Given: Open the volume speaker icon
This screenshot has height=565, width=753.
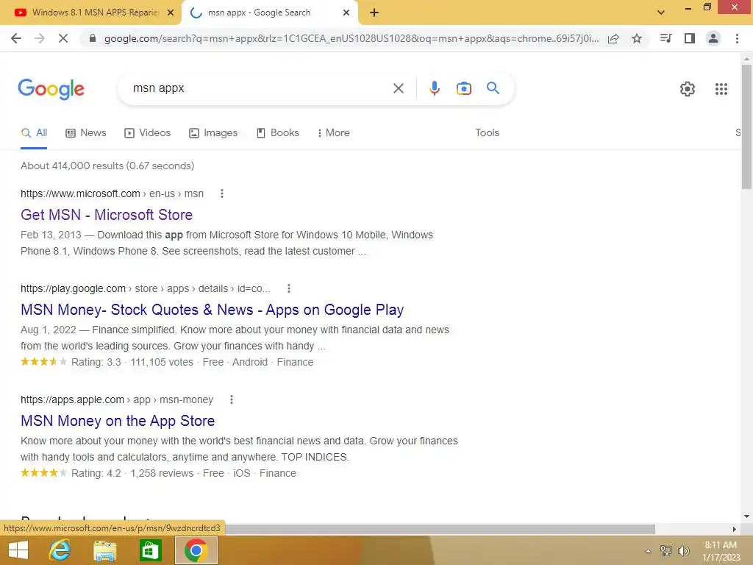Looking at the screenshot, I should 684,550.
